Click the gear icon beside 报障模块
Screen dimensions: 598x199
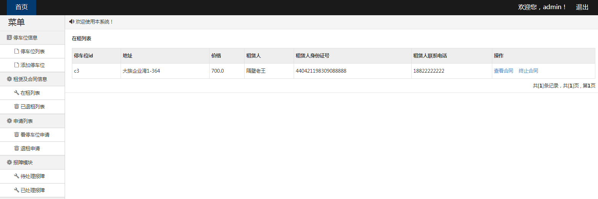10,162
